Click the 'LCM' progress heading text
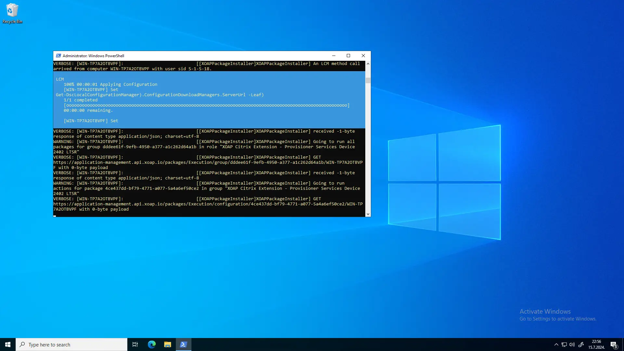 [x=60, y=79]
